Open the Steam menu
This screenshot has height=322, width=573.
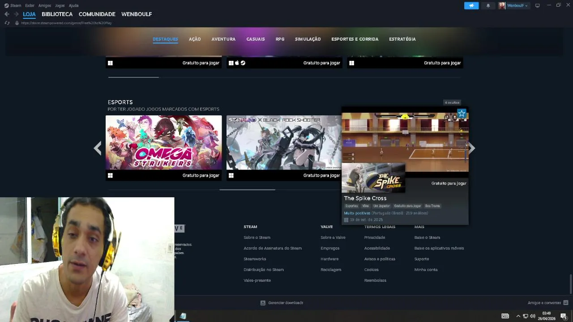point(13,5)
